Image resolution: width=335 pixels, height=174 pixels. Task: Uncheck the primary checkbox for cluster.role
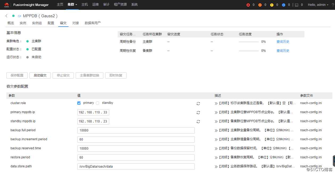click(x=79, y=103)
